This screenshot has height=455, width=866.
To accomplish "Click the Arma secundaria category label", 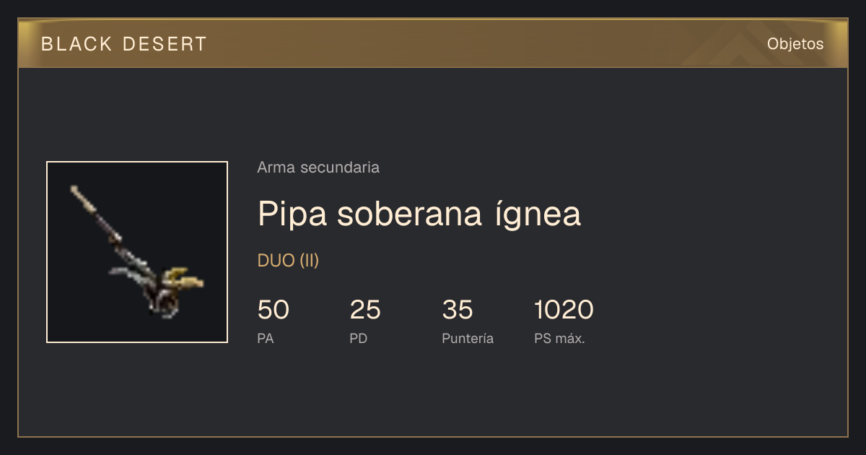I will [318, 168].
